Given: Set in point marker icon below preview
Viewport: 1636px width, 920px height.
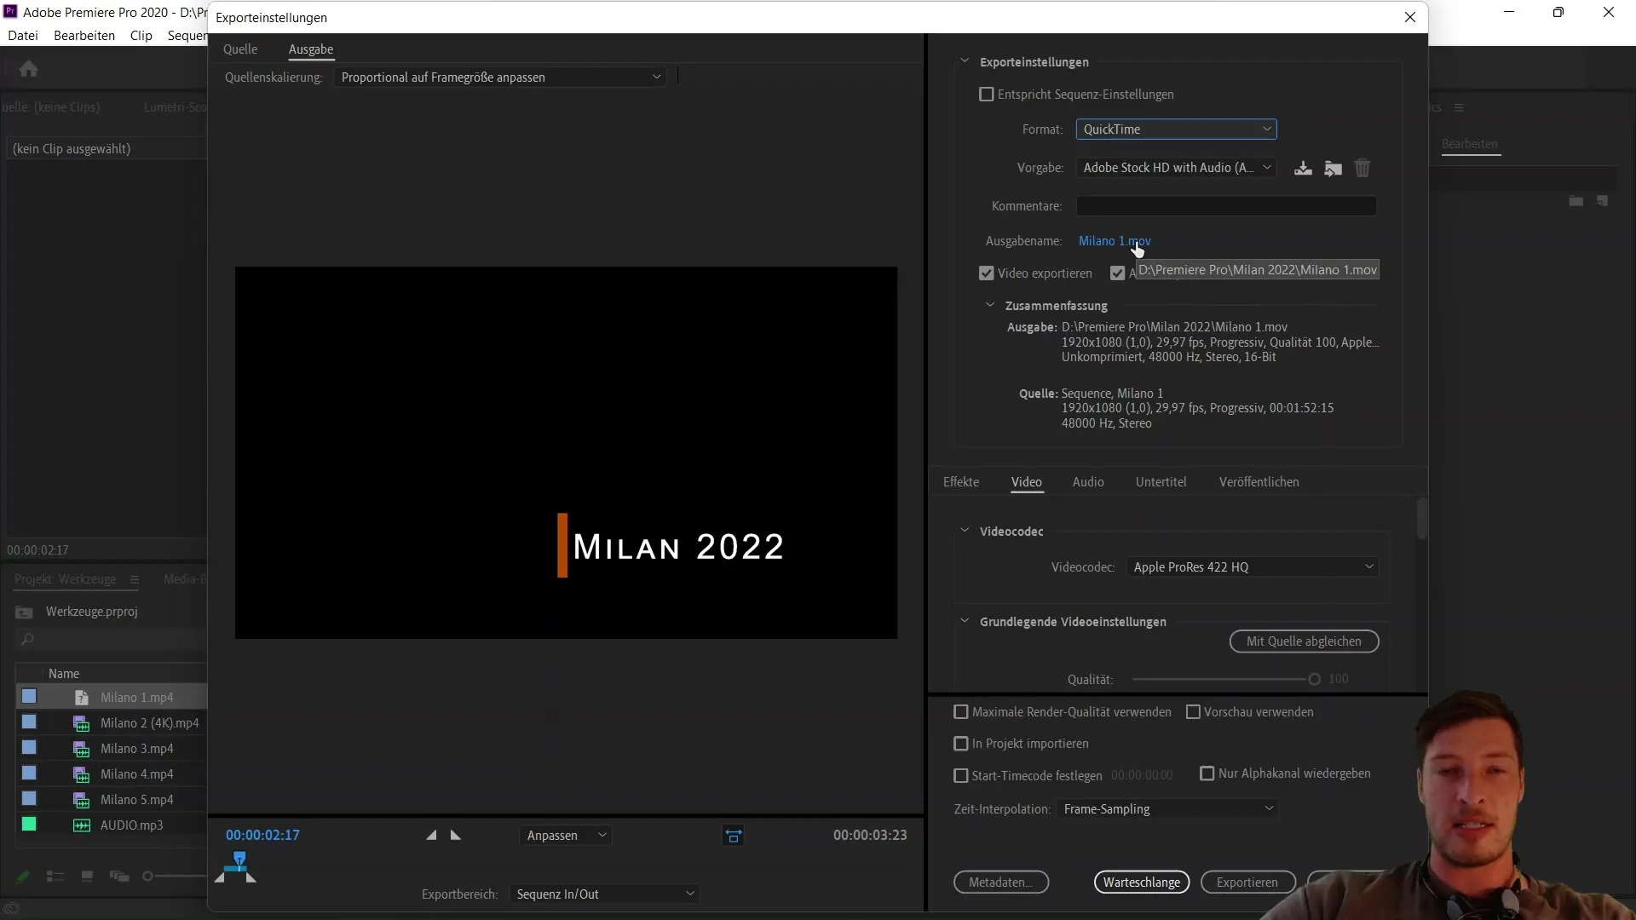Looking at the screenshot, I should click(x=432, y=835).
